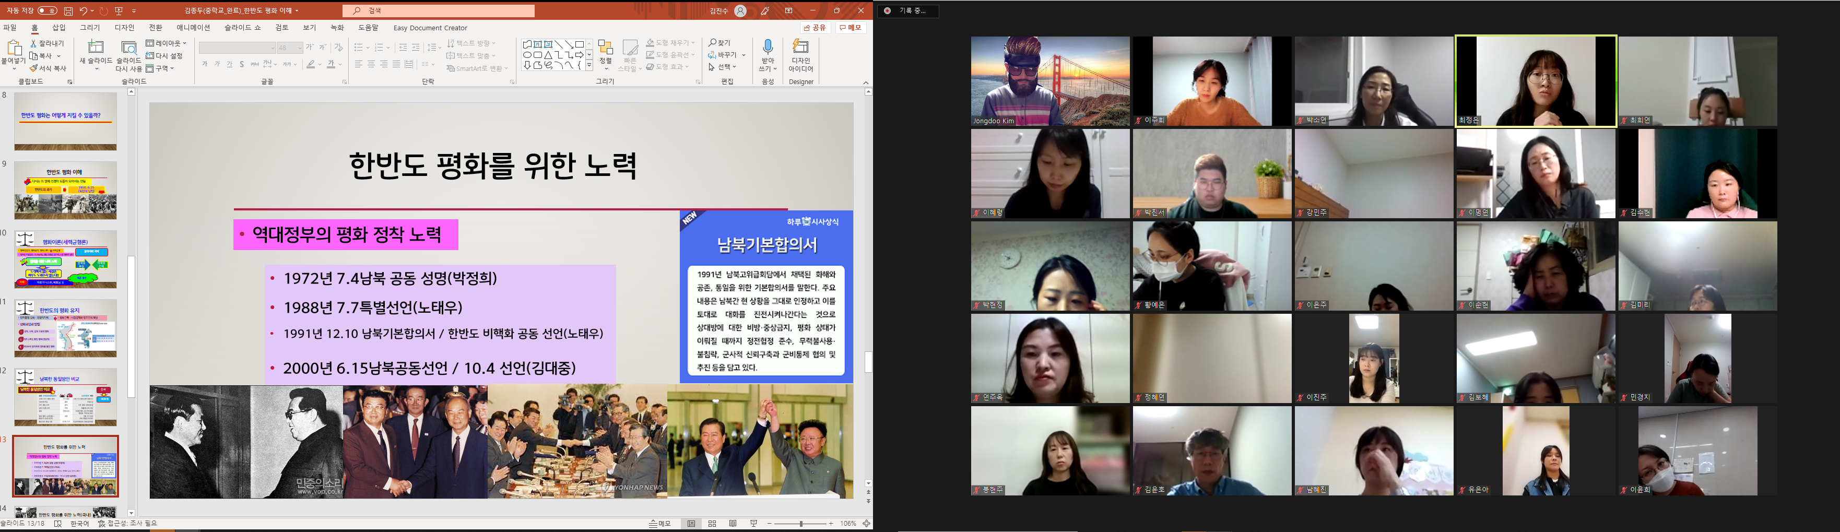Toggle the notes pane (메모) in status bar
This screenshot has height=532, width=1840.
click(x=660, y=524)
